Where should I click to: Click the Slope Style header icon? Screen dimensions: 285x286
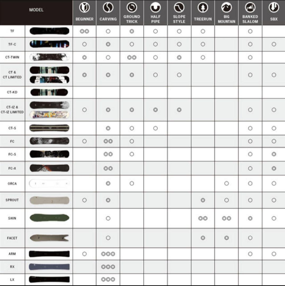179,8
